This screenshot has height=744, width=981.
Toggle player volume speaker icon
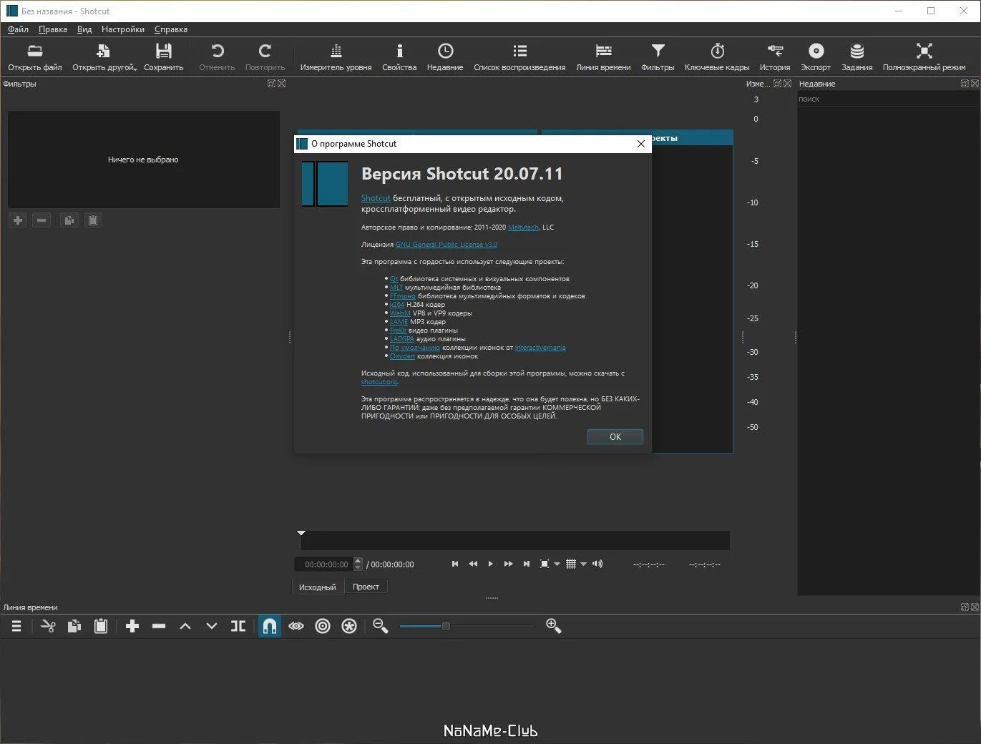click(597, 564)
